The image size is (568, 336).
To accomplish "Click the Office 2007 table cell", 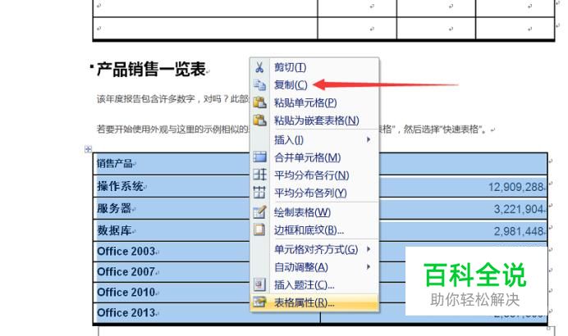I will pos(126,271).
